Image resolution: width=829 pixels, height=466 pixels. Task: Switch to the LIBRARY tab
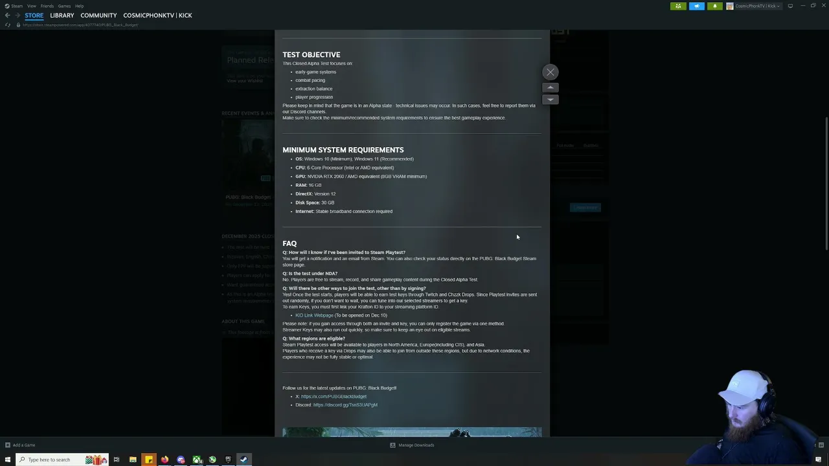click(x=62, y=16)
